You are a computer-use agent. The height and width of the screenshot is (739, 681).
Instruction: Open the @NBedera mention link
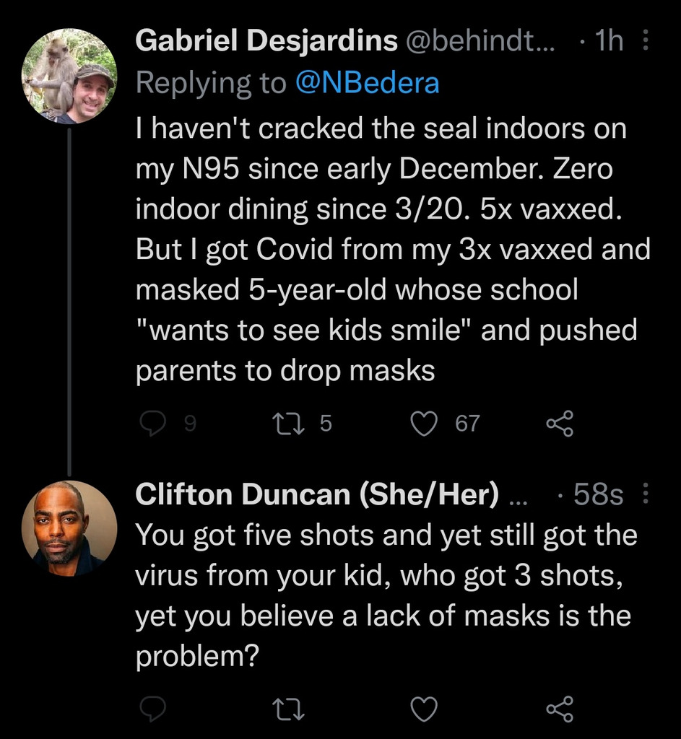(x=366, y=83)
